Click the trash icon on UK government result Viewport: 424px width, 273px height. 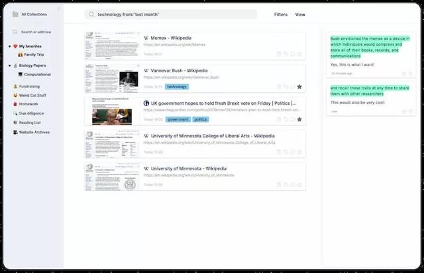point(279,119)
